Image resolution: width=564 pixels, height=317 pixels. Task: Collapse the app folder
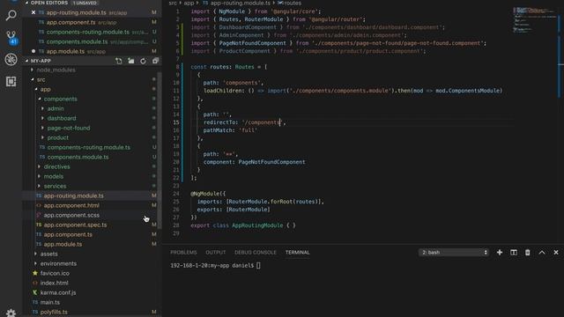[x=36, y=89]
